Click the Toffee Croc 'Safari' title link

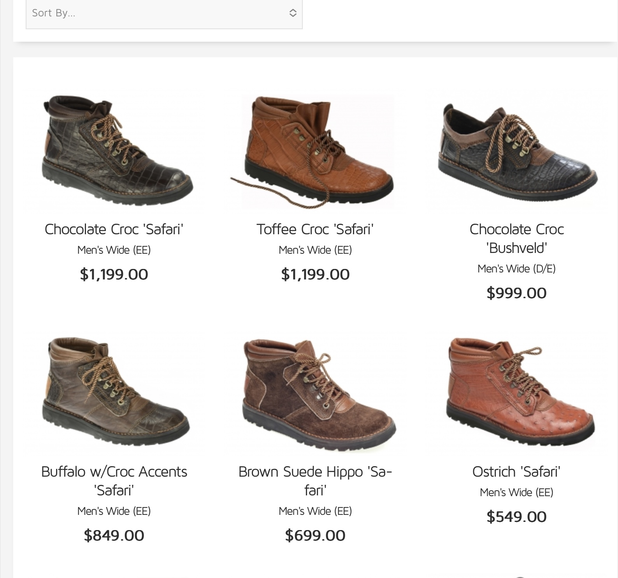[315, 229]
